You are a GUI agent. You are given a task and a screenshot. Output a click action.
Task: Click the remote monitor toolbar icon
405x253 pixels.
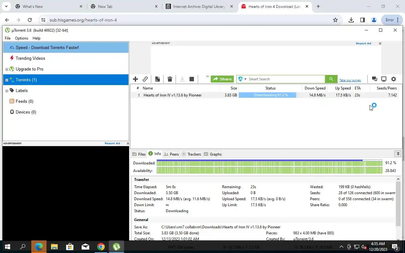point(384,79)
